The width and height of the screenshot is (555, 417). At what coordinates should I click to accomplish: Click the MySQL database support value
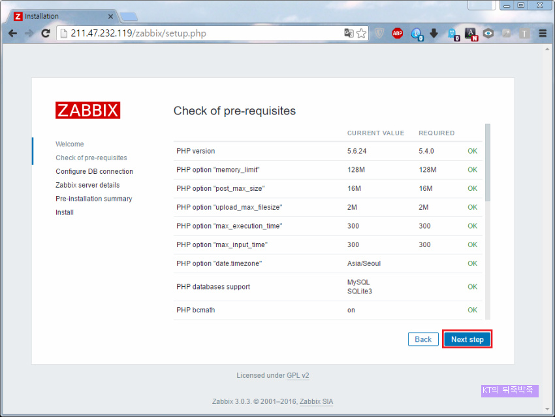click(358, 282)
